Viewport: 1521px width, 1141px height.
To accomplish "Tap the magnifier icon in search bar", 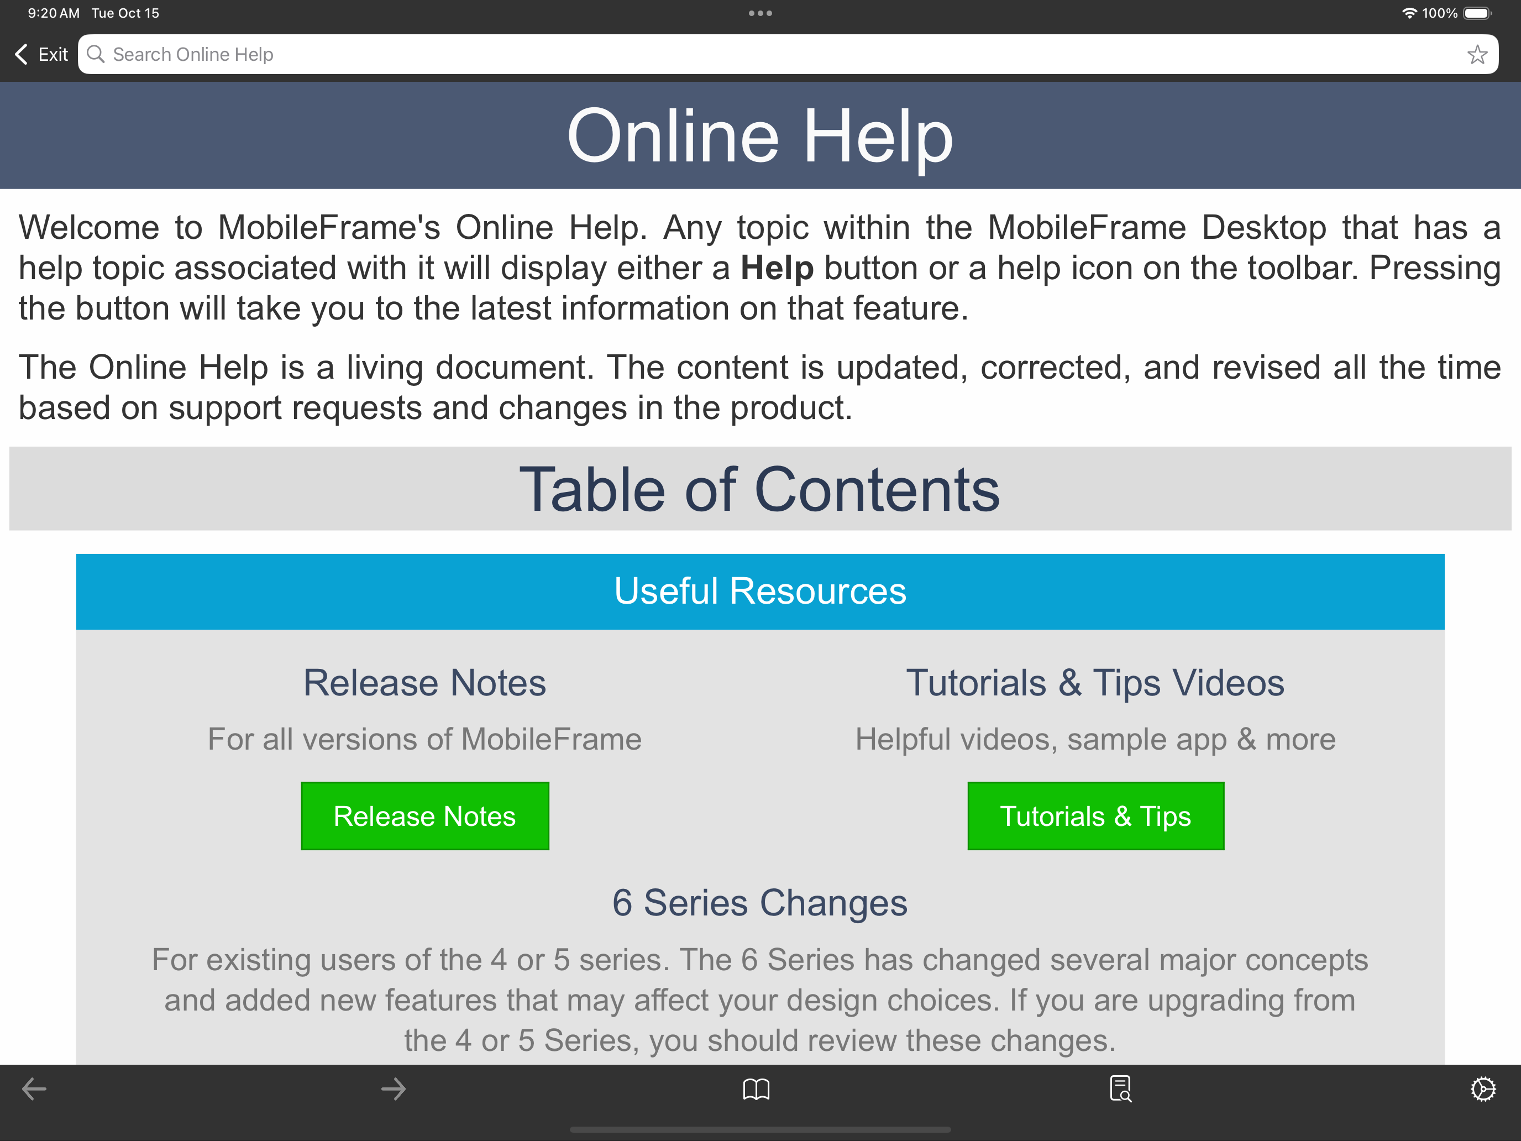I will point(96,54).
